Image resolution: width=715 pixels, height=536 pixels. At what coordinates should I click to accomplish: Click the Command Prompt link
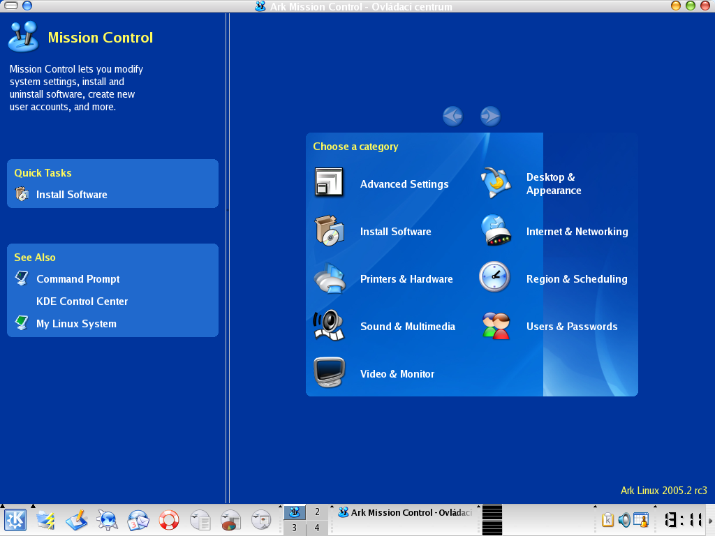[x=78, y=279]
